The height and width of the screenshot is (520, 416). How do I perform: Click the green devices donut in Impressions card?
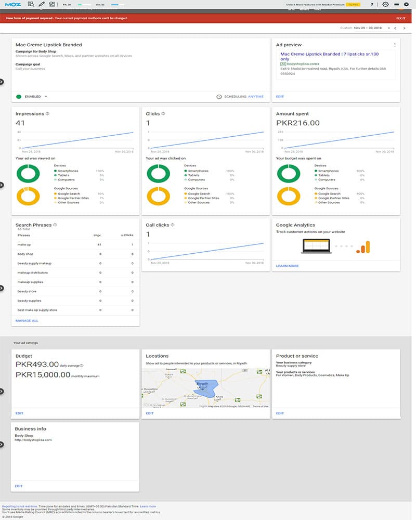(x=28, y=174)
